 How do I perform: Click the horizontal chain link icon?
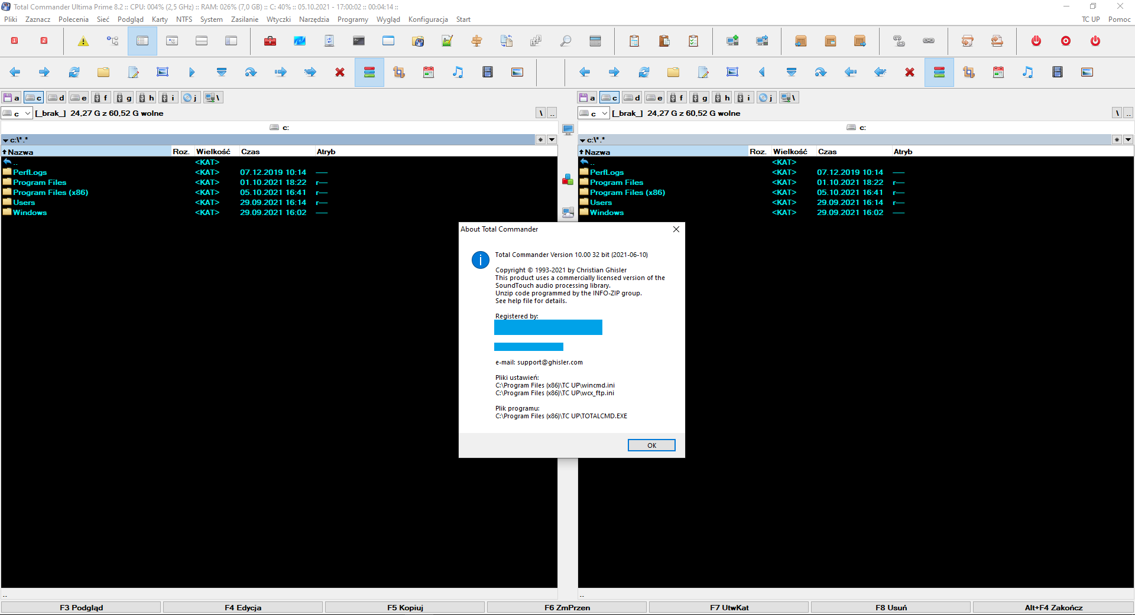point(929,41)
